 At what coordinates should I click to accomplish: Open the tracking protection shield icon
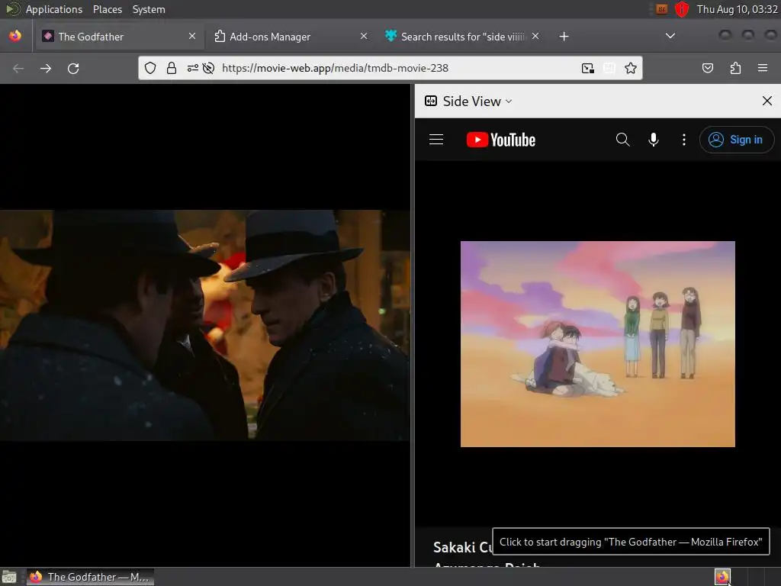[x=150, y=68]
